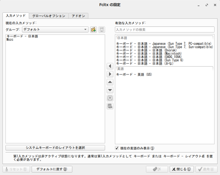Click the left arrow to add input method
Screen dimensions: 220x175
110,66
